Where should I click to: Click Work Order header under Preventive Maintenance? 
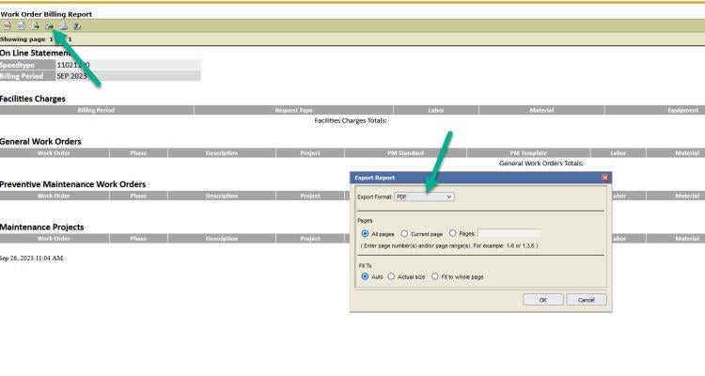point(54,196)
